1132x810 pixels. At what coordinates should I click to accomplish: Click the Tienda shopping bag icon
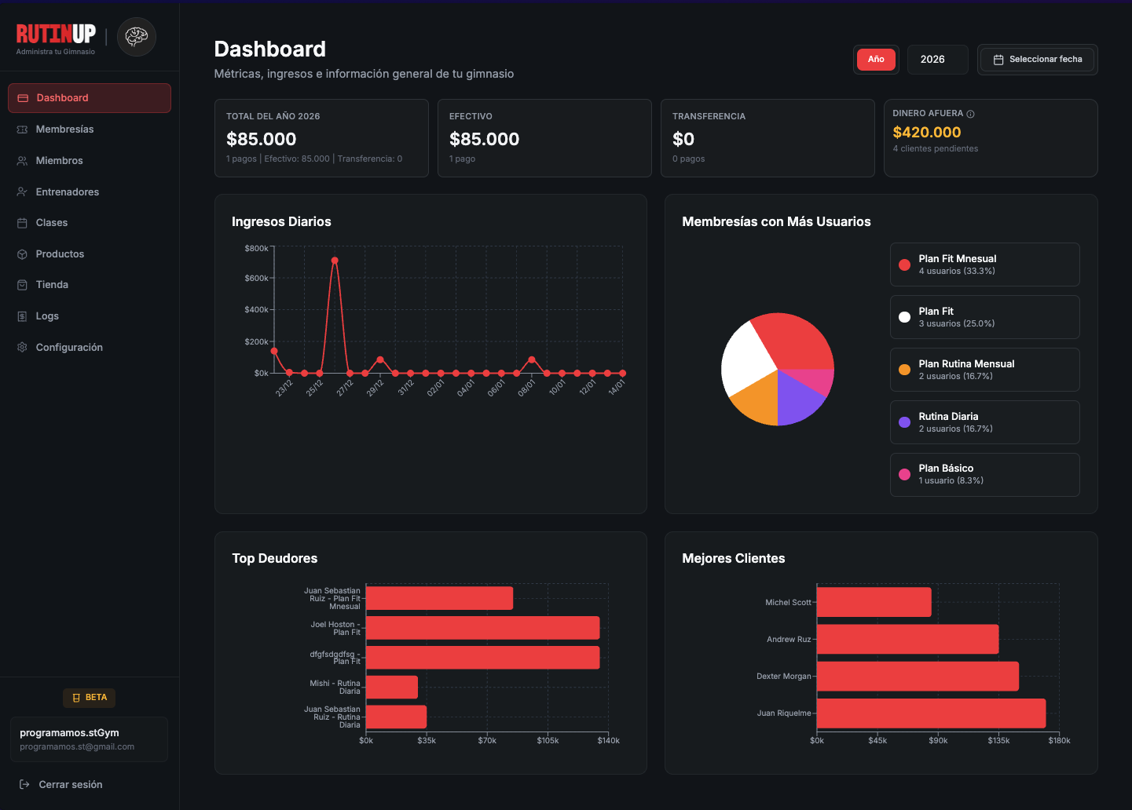tap(22, 285)
